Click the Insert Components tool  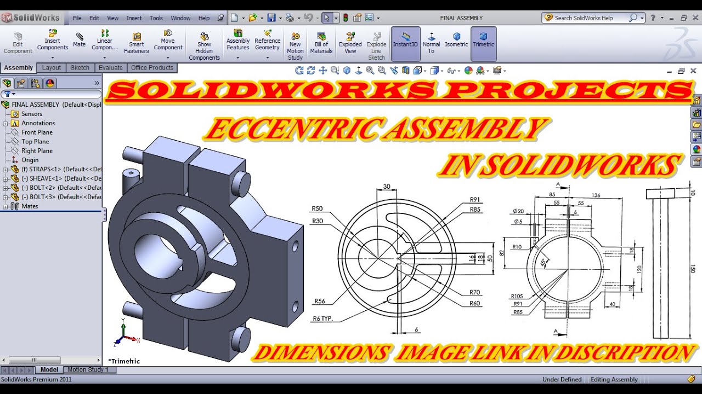tap(53, 40)
